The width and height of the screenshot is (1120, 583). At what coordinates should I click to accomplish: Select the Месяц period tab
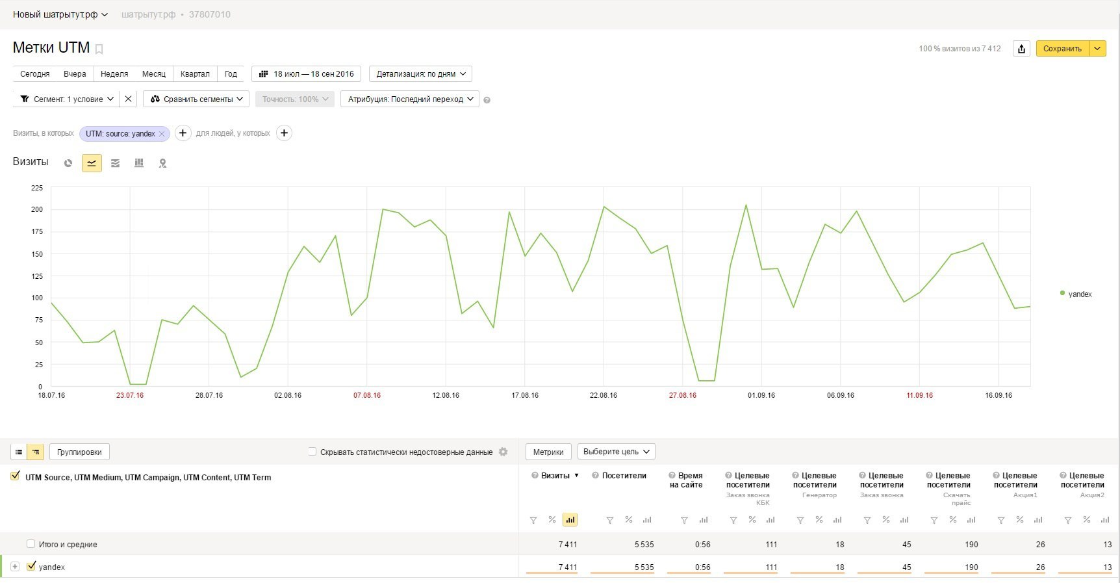tap(154, 74)
